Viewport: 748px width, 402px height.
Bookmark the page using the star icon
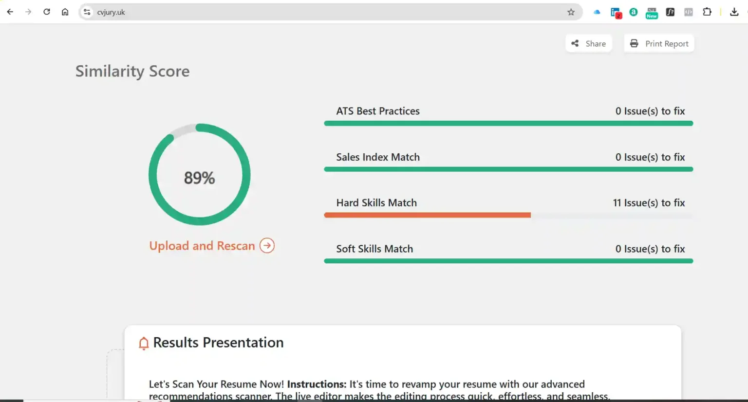(570, 12)
